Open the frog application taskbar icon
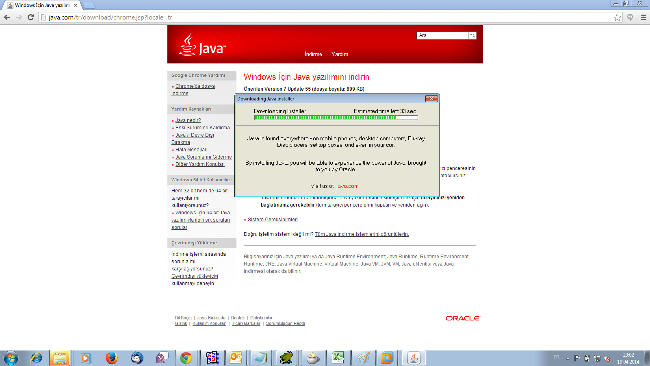The width and height of the screenshot is (650, 366). pos(286,358)
